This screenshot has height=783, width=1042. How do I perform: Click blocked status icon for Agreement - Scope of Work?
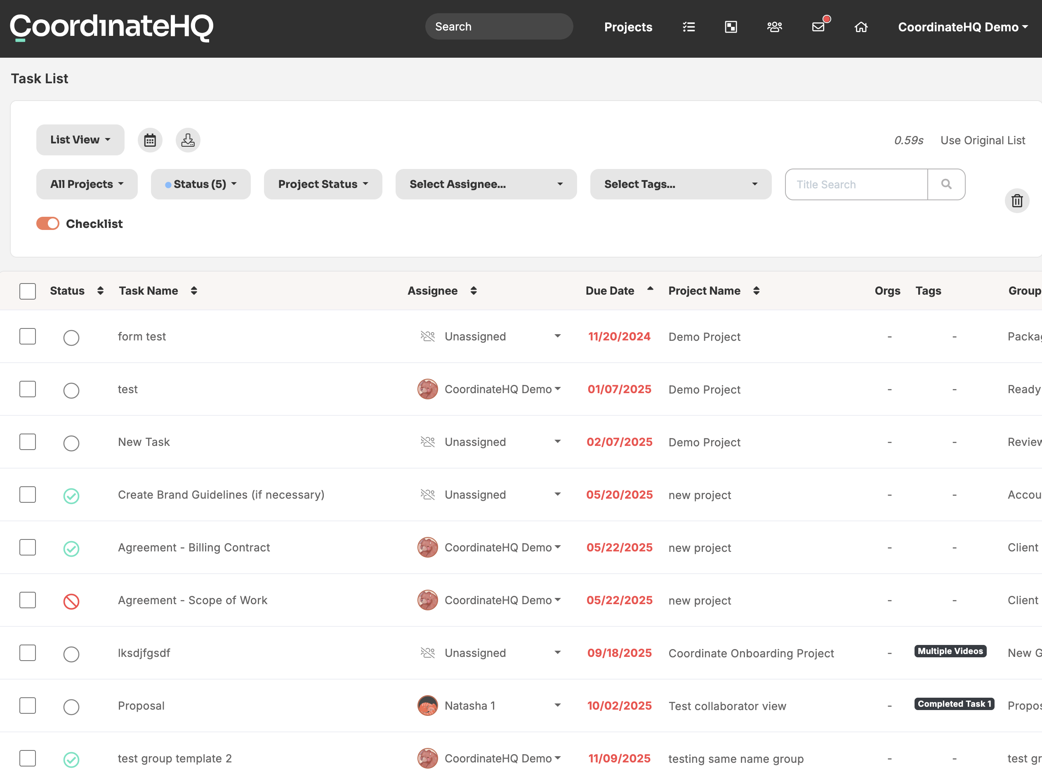(x=71, y=601)
